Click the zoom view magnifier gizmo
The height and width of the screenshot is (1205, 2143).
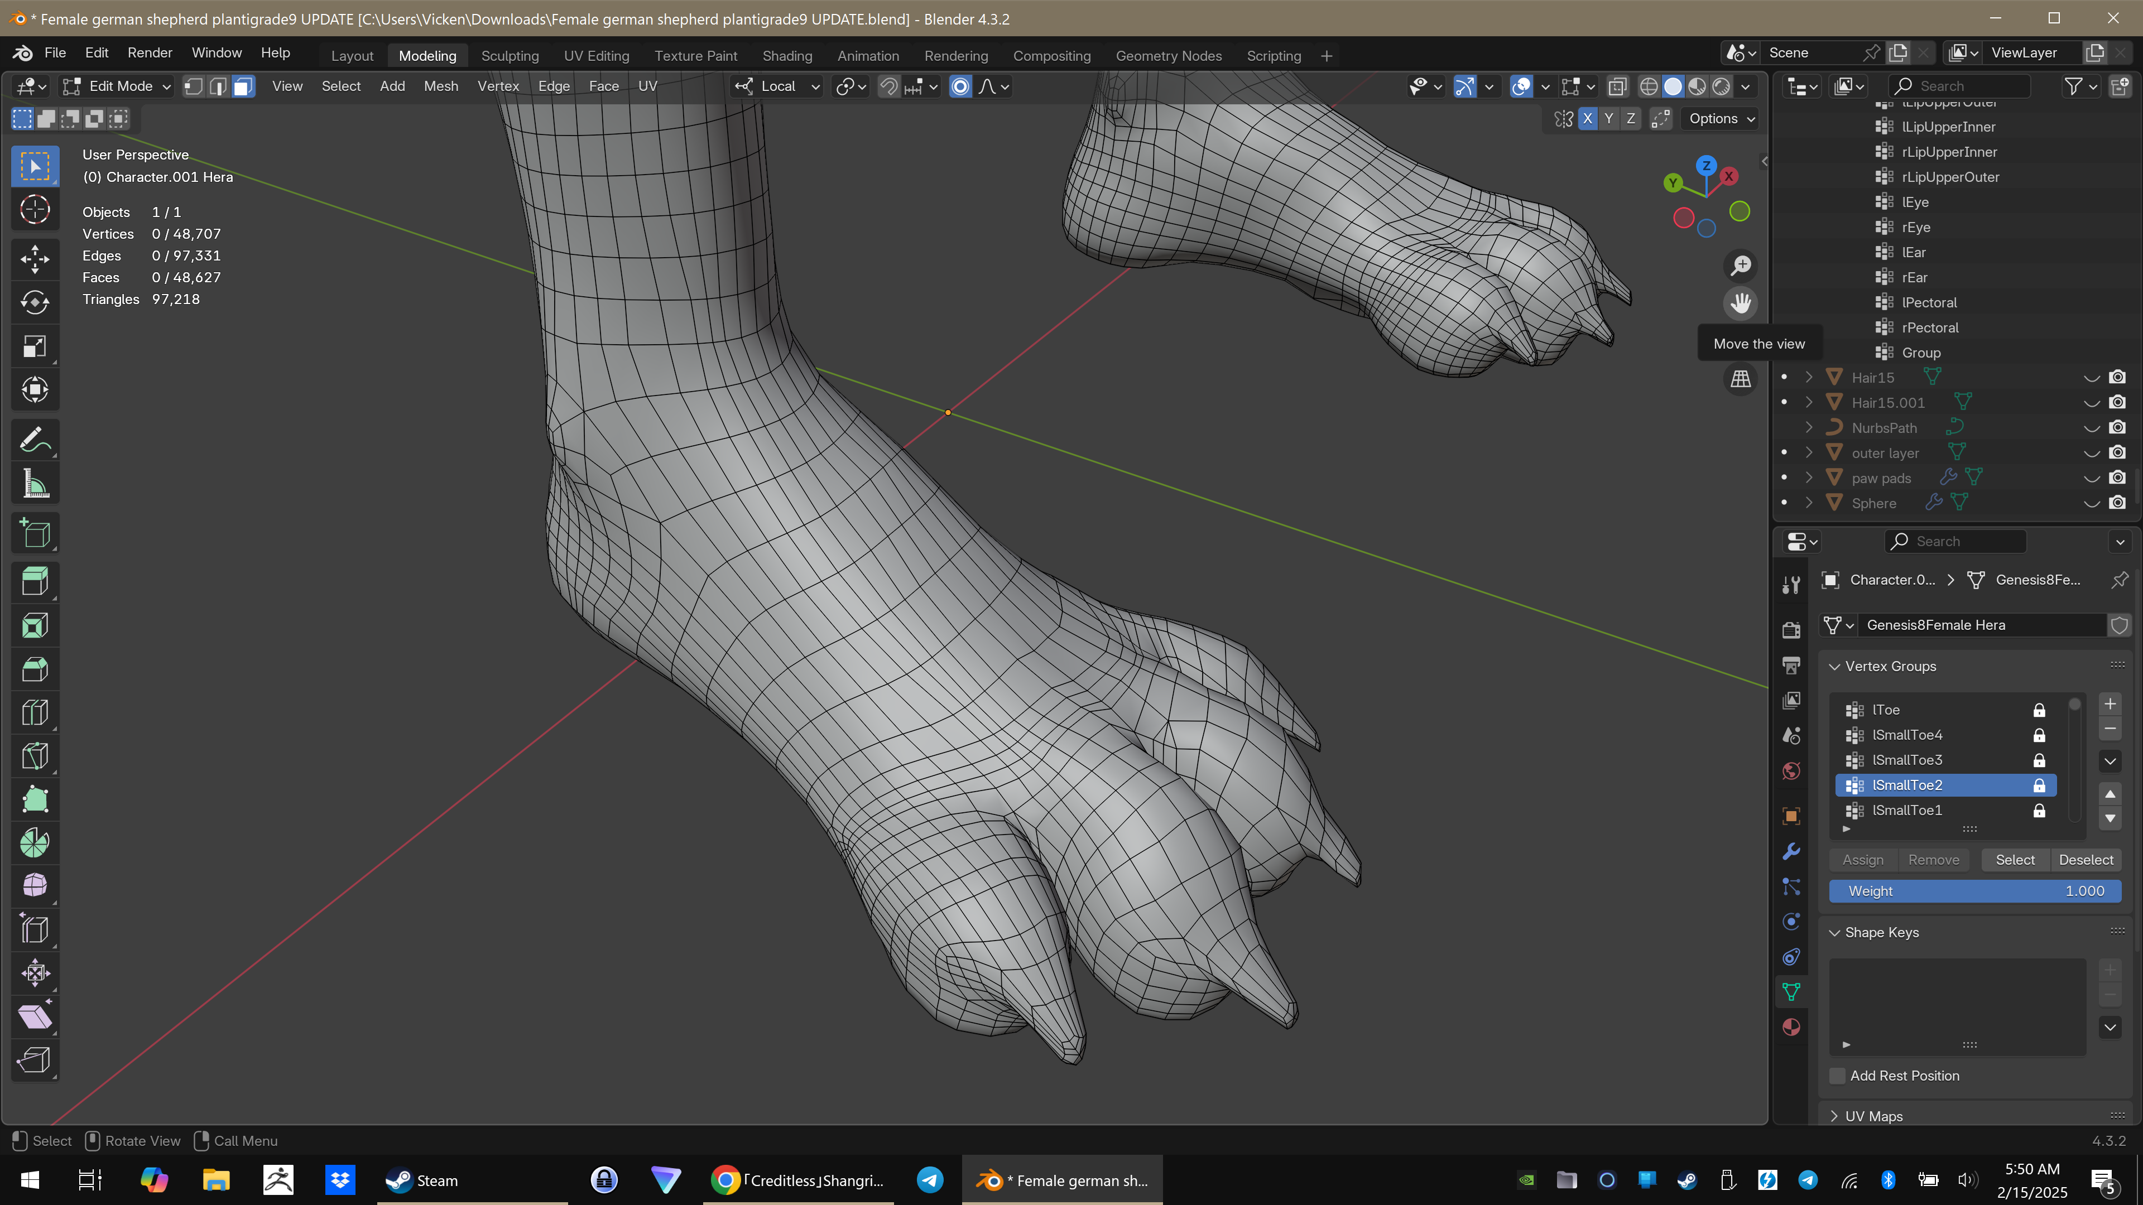pos(1741,266)
